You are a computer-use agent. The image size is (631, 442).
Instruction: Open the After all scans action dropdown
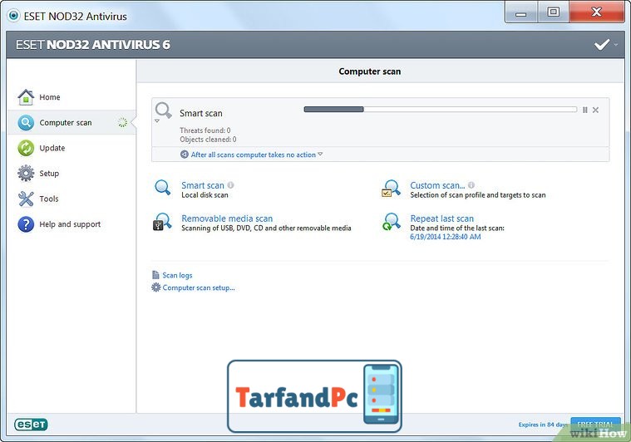click(x=320, y=154)
